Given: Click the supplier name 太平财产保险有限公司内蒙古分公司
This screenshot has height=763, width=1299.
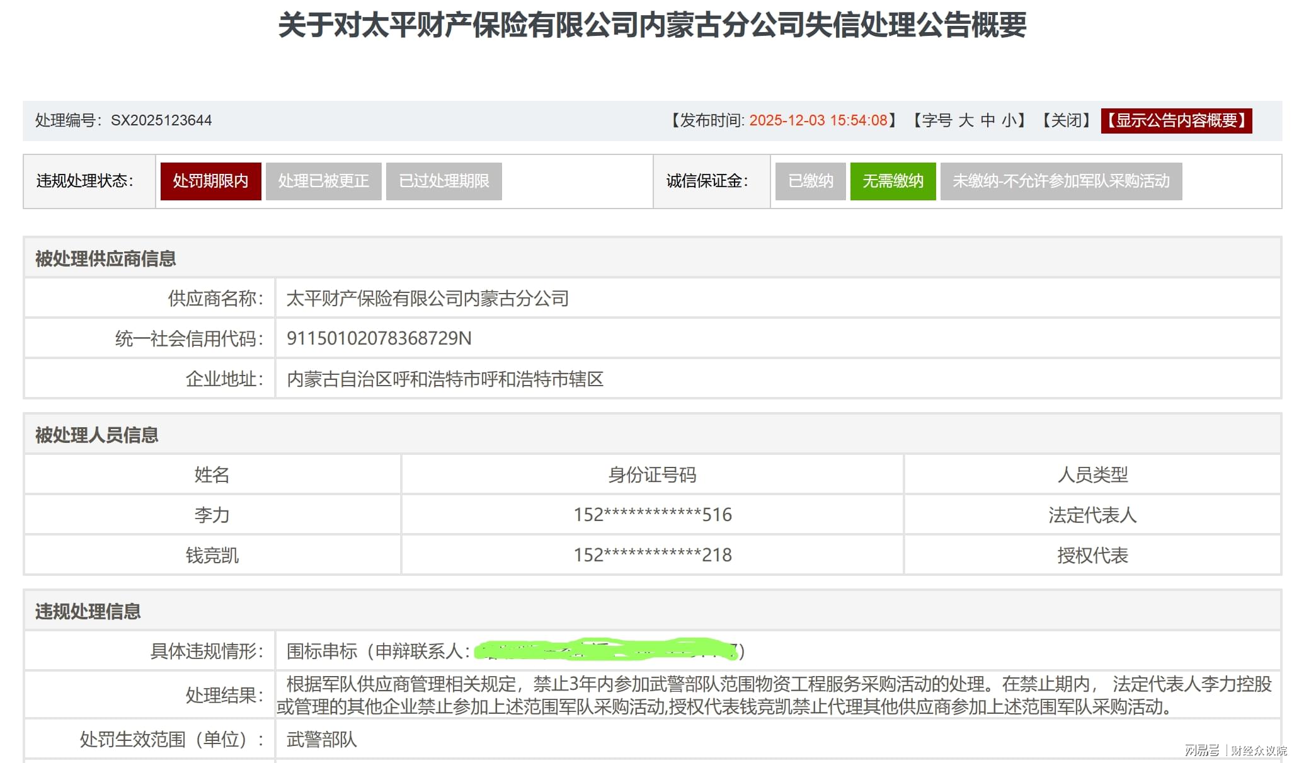Looking at the screenshot, I should point(427,298).
